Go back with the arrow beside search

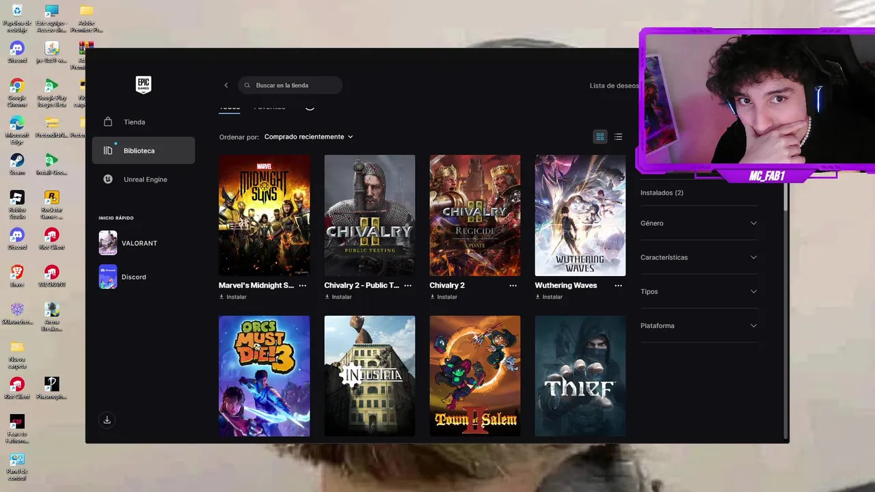point(226,85)
